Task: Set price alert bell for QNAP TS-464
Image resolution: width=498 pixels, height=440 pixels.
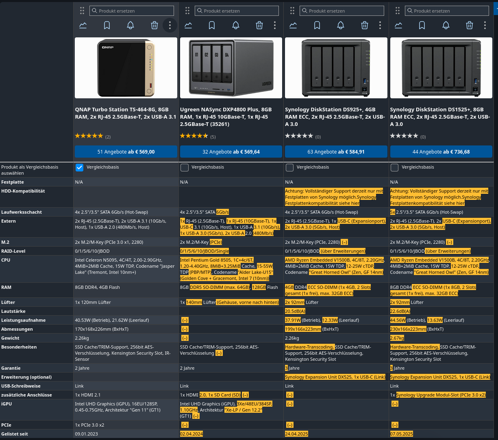Action: pos(130,25)
